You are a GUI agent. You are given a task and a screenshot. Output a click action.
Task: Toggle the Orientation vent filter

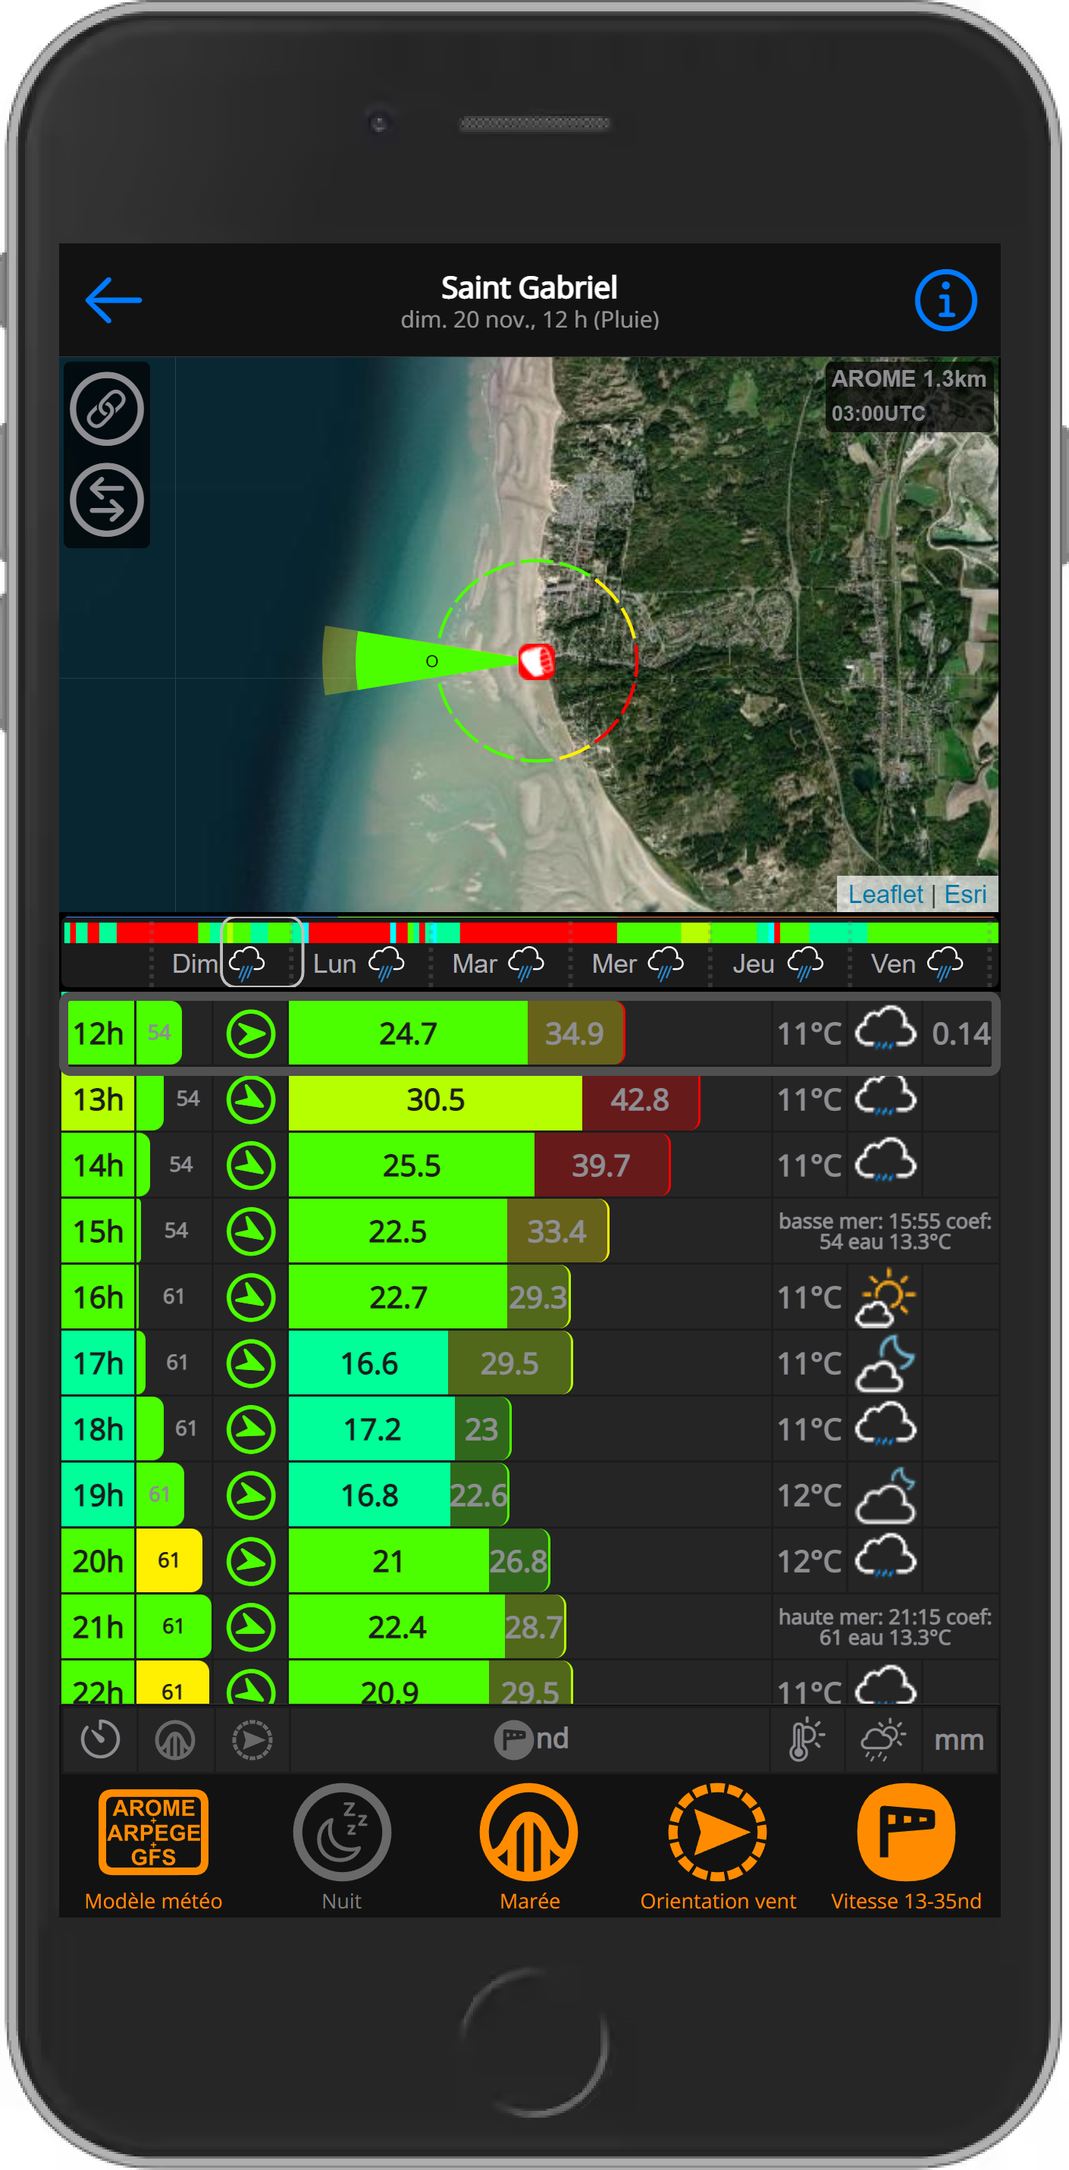click(x=718, y=1846)
